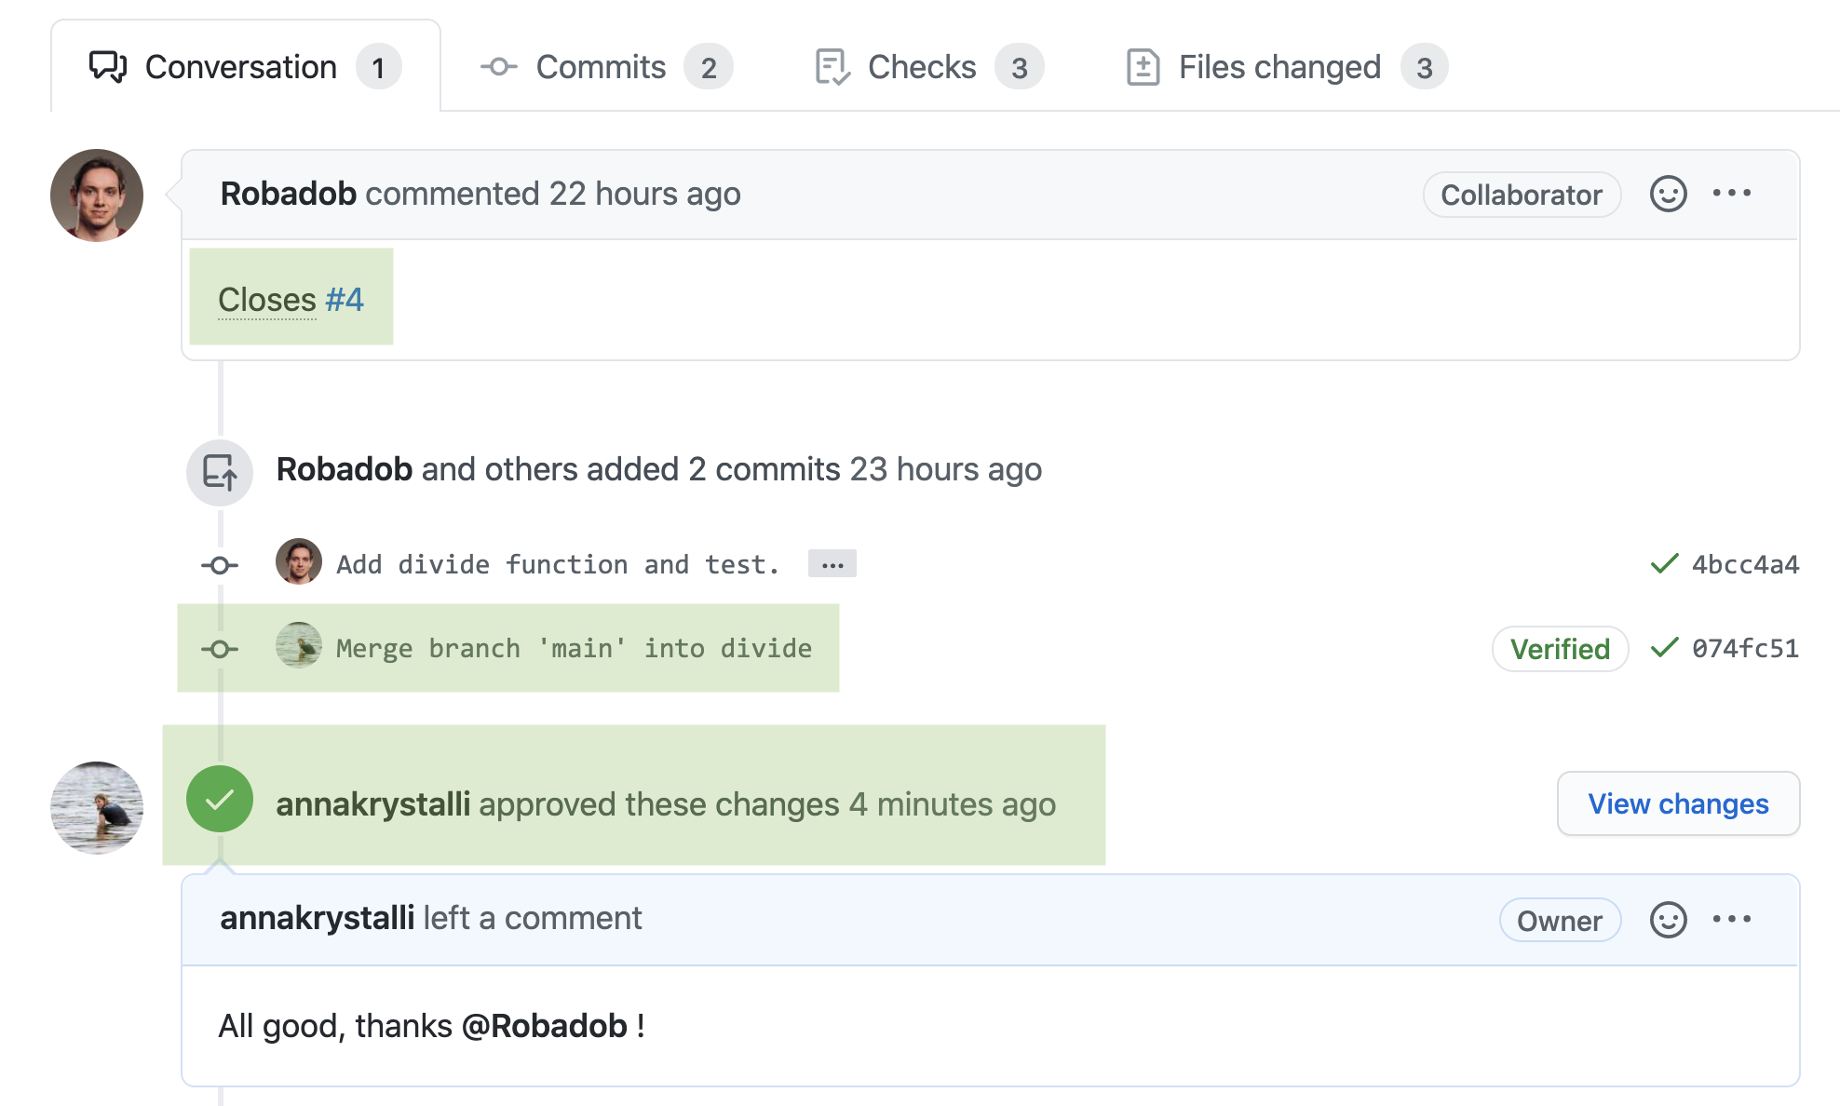Click the commits pushed timeline icon
Image resolution: width=1840 pixels, height=1106 pixels.
click(x=220, y=472)
